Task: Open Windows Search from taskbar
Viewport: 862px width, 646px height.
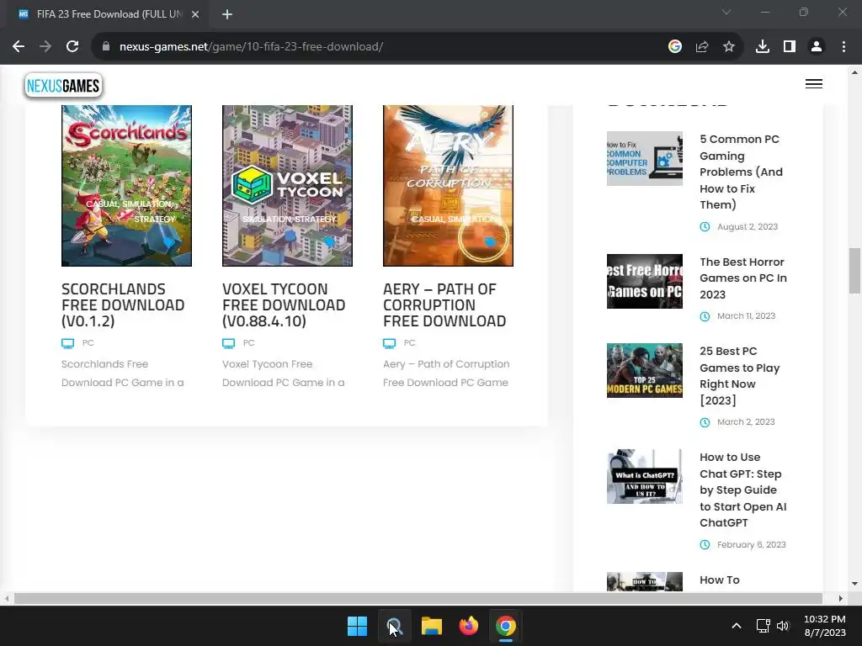Action: [394, 626]
